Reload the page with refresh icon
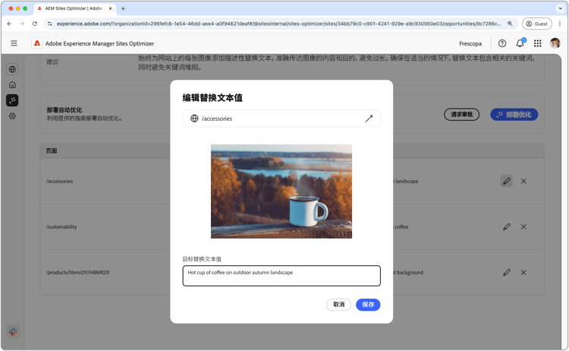569x351 pixels. point(34,24)
